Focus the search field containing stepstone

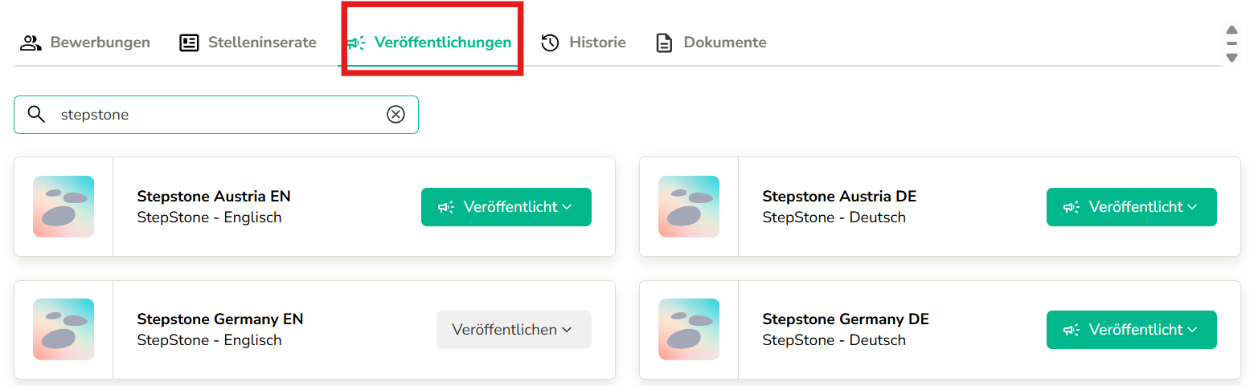click(x=216, y=115)
